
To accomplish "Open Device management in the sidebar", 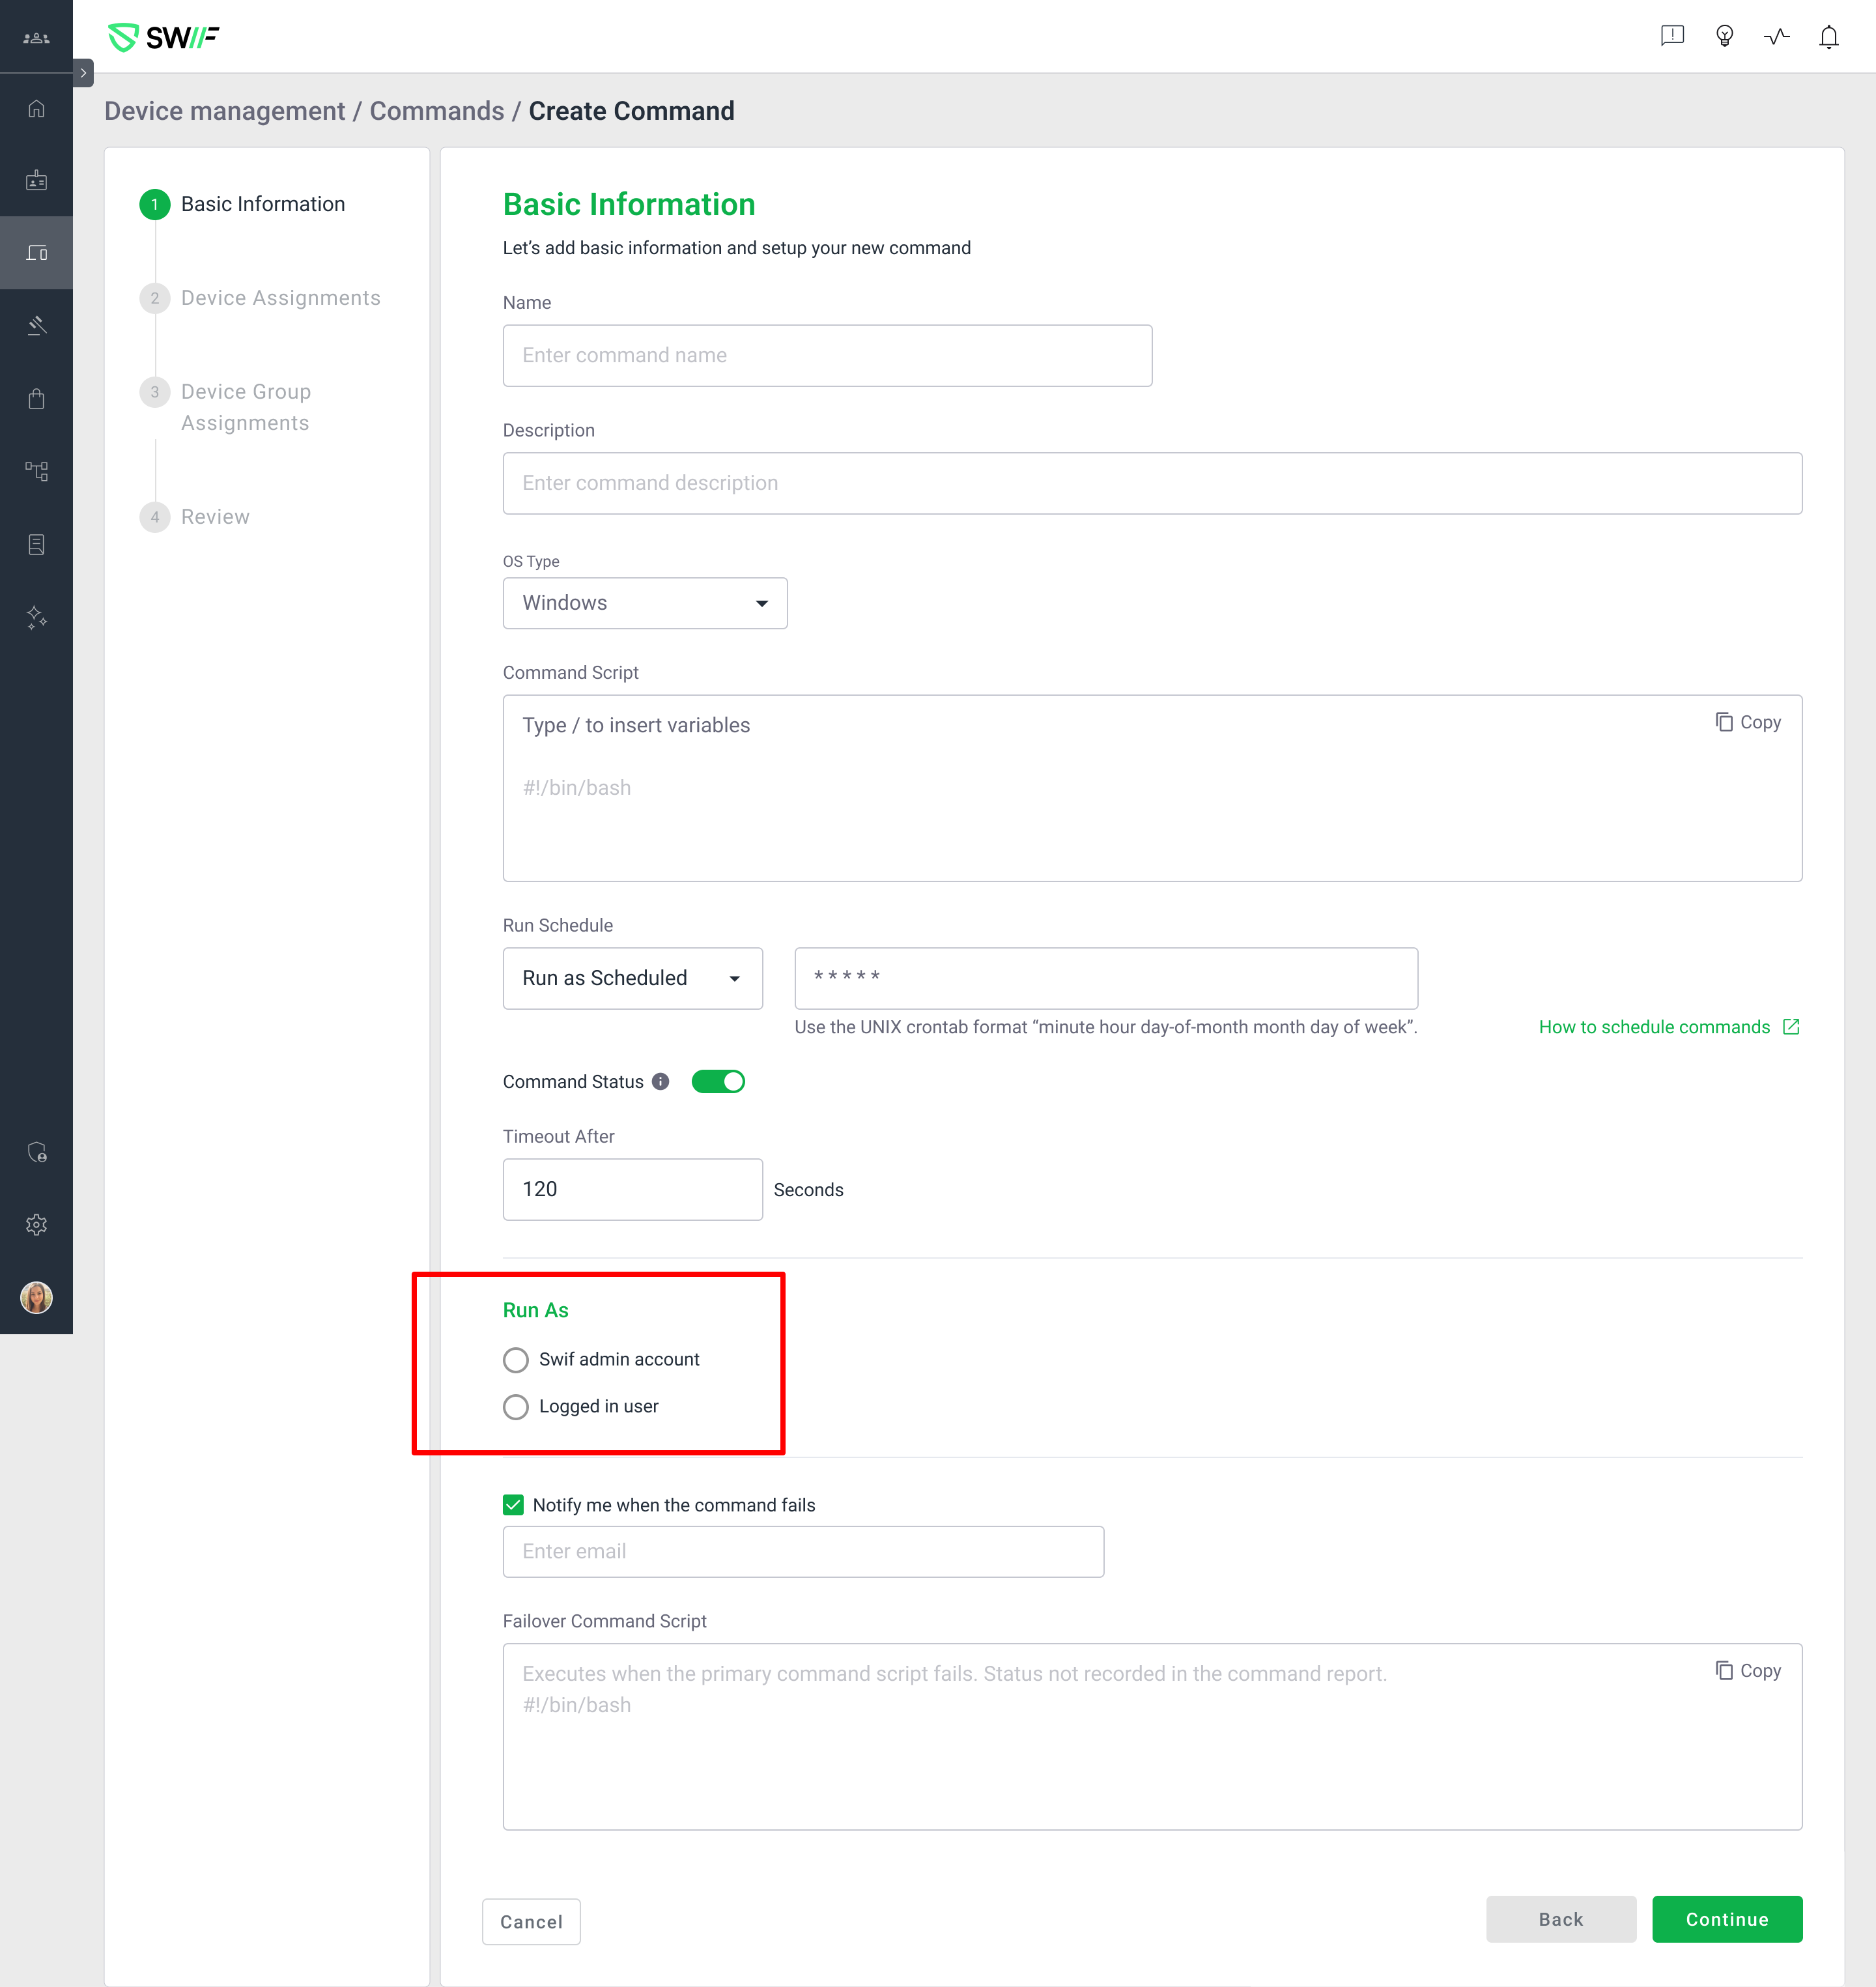I will point(36,253).
